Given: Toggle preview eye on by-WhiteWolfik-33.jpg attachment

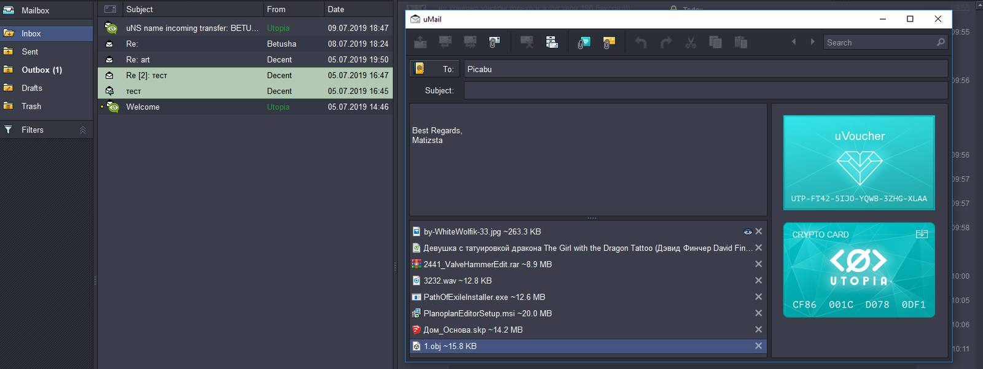Looking at the screenshot, I should [747, 232].
